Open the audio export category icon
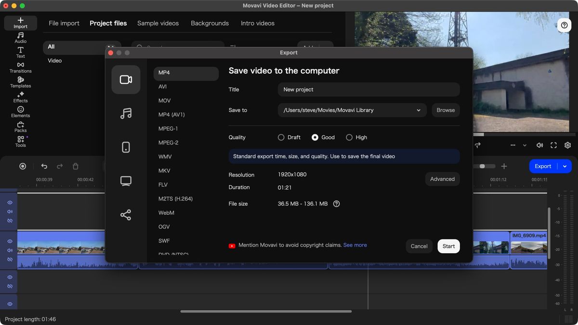 (x=126, y=114)
